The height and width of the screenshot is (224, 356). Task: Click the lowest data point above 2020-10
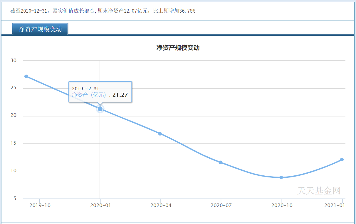coord(281,177)
